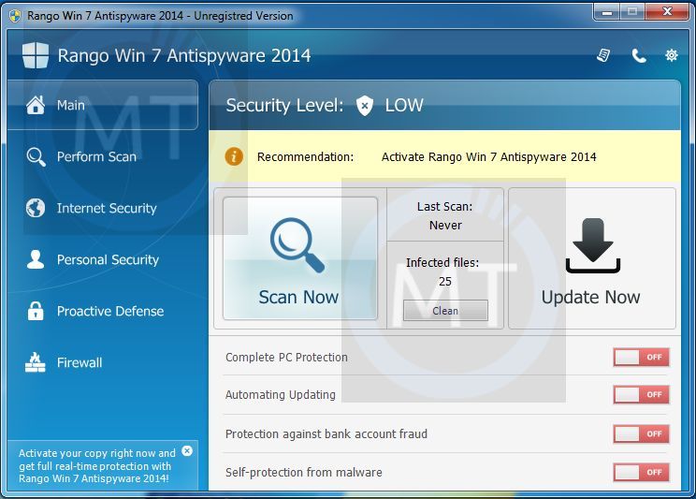This screenshot has height=499, width=696.
Task: Click the activate your copy notice text
Action: (96, 465)
